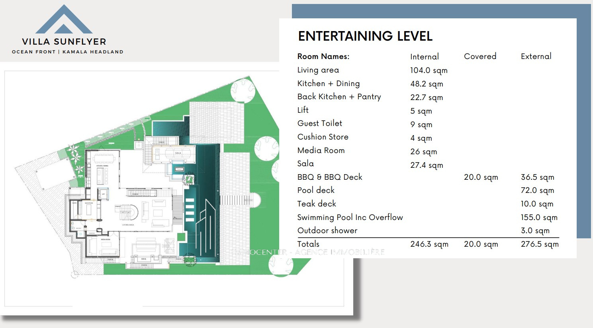Image resolution: width=593 pixels, height=328 pixels.
Task: Click the Media Room row label
Action: tap(321, 150)
